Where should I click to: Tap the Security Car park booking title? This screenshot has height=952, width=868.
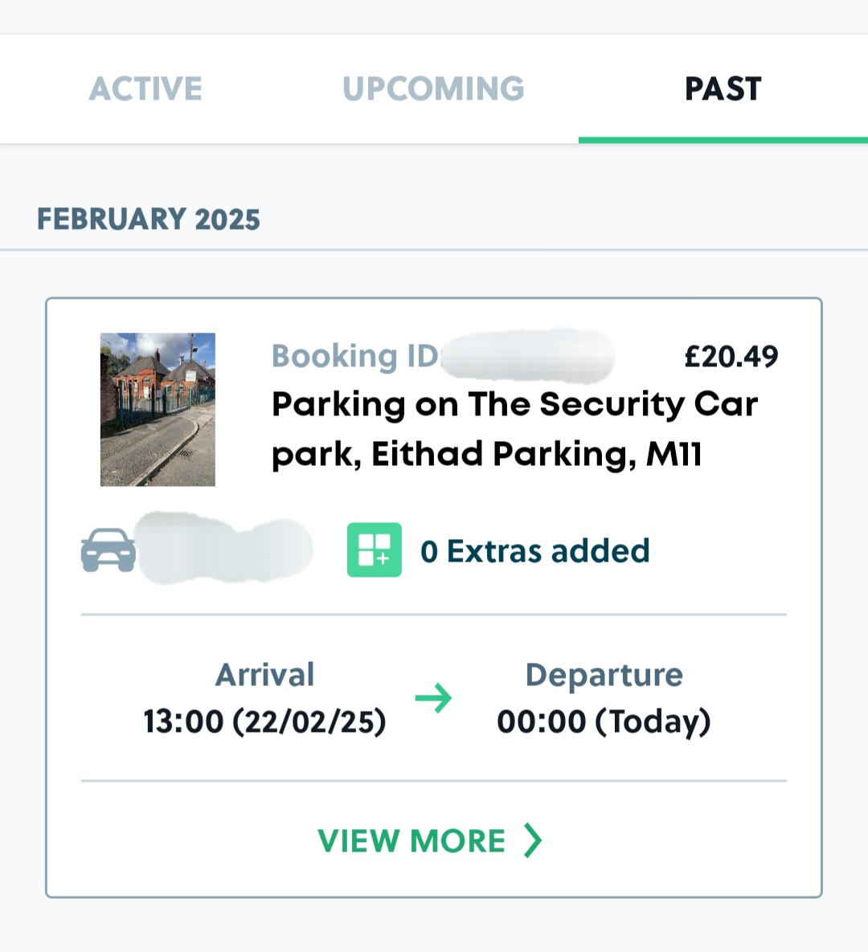pyautogui.click(x=514, y=429)
